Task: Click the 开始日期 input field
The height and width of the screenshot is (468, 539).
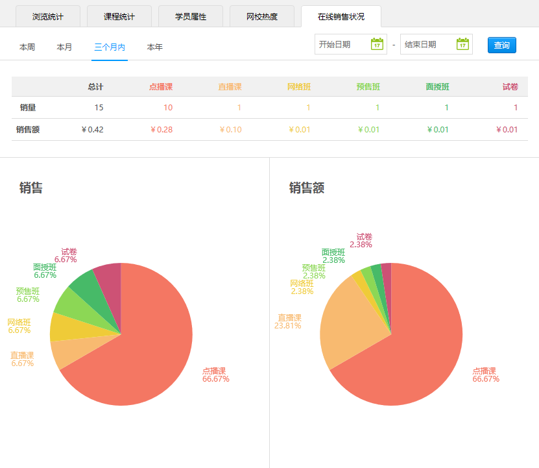Action: pos(342,44)
